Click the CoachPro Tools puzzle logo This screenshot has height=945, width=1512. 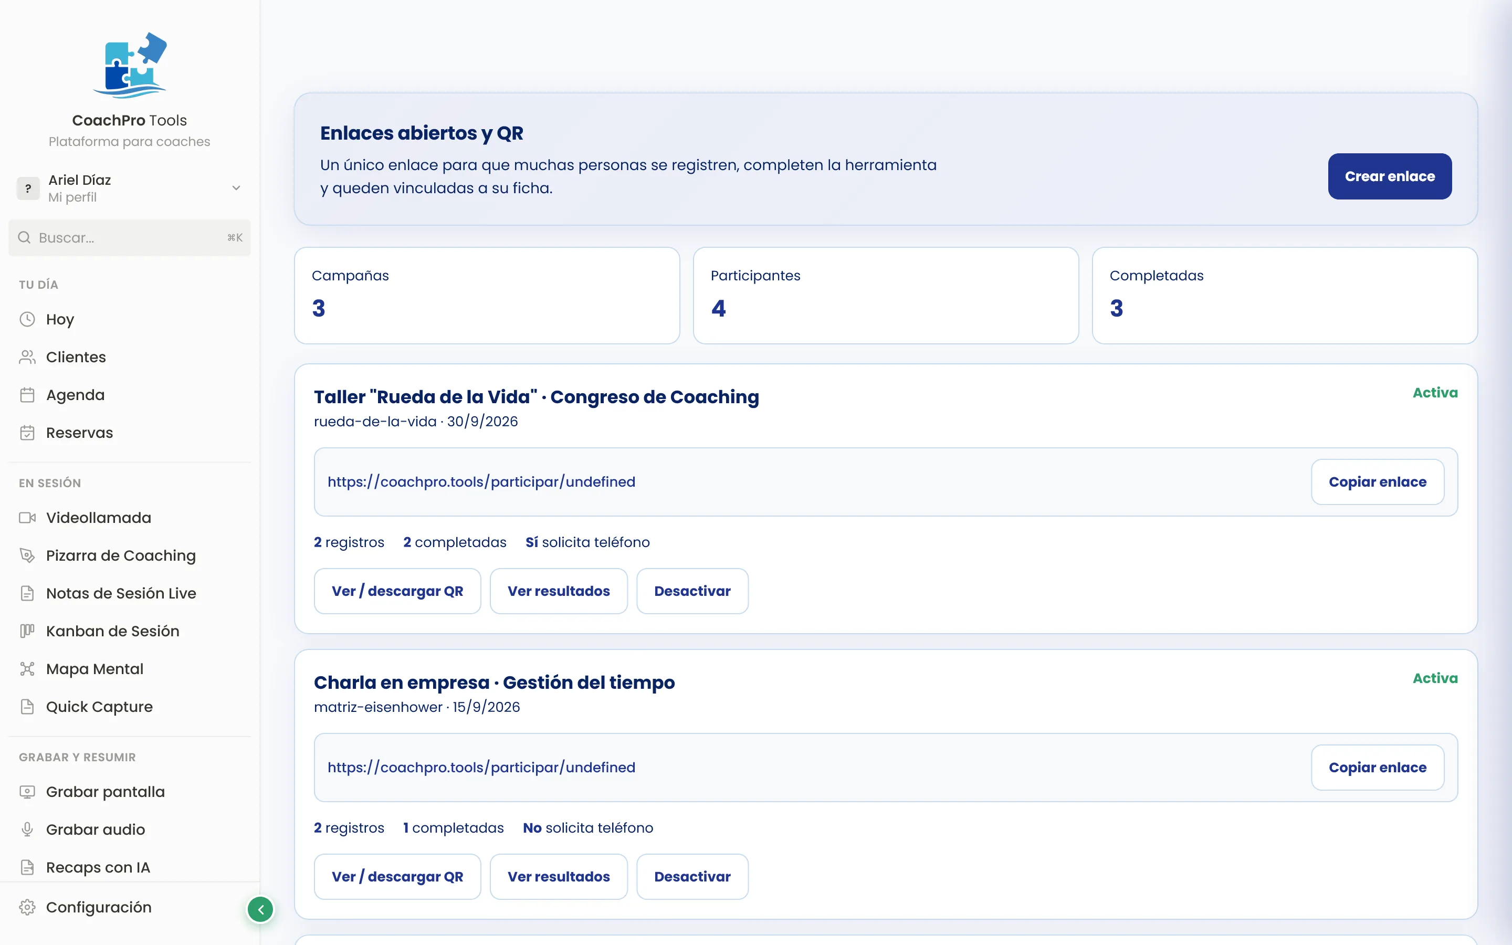pos(130,66)
